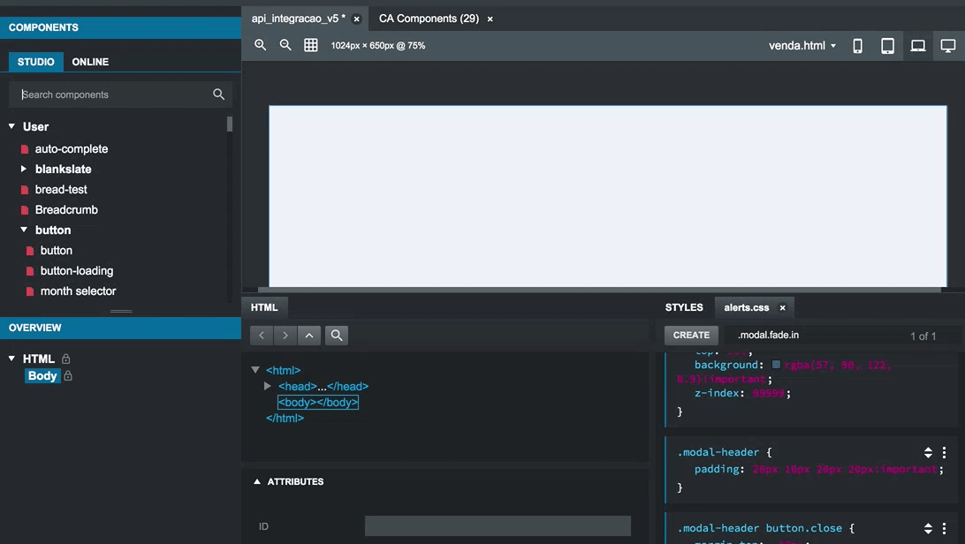965x544 pixels.
Task: Switch preview to tablet size
Action: 887,46
